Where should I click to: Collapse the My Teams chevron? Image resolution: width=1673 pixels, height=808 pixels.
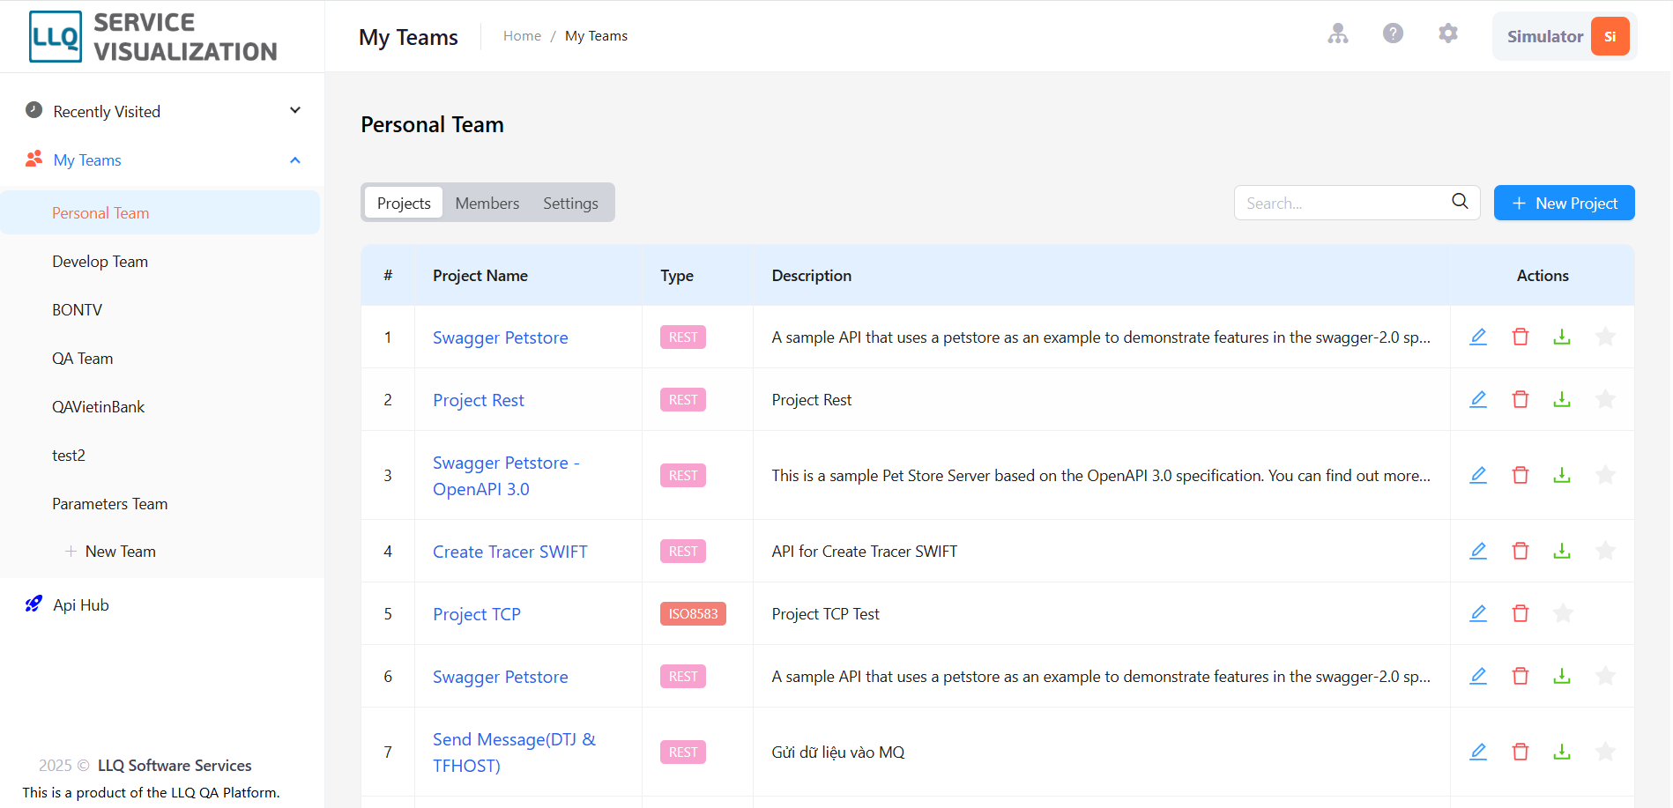click(295, 160)
